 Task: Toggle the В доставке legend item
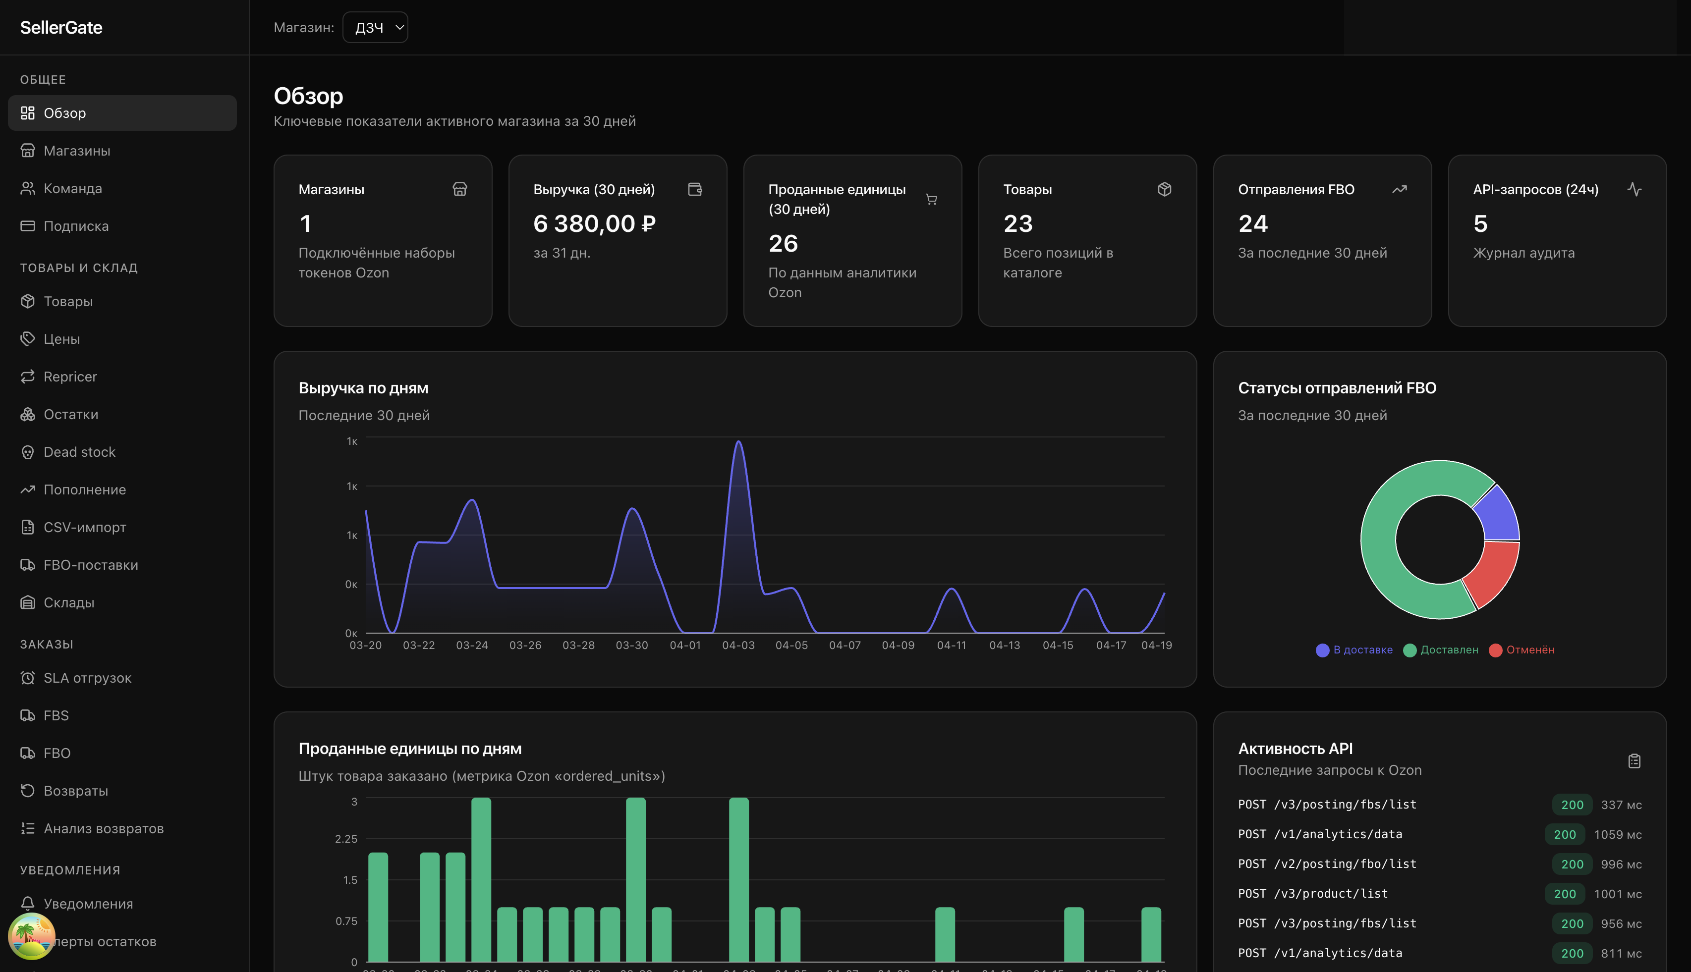coord(1353,649)
